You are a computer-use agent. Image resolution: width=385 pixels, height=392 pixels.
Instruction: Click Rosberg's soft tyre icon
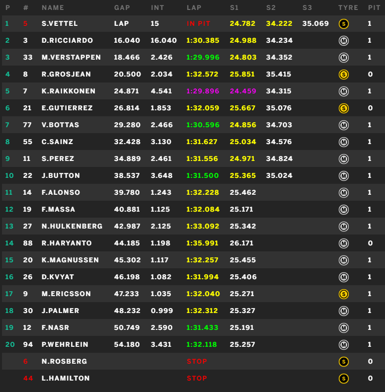(x=343, y=362)
